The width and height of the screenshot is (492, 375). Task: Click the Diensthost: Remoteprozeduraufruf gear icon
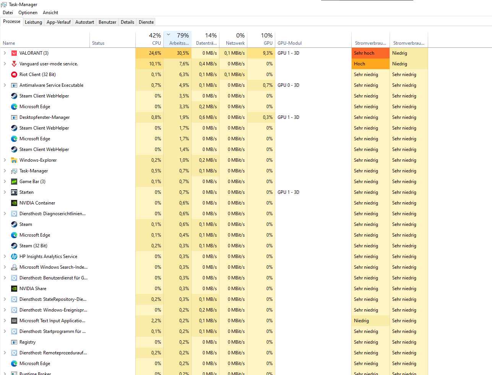pos(14,353)
